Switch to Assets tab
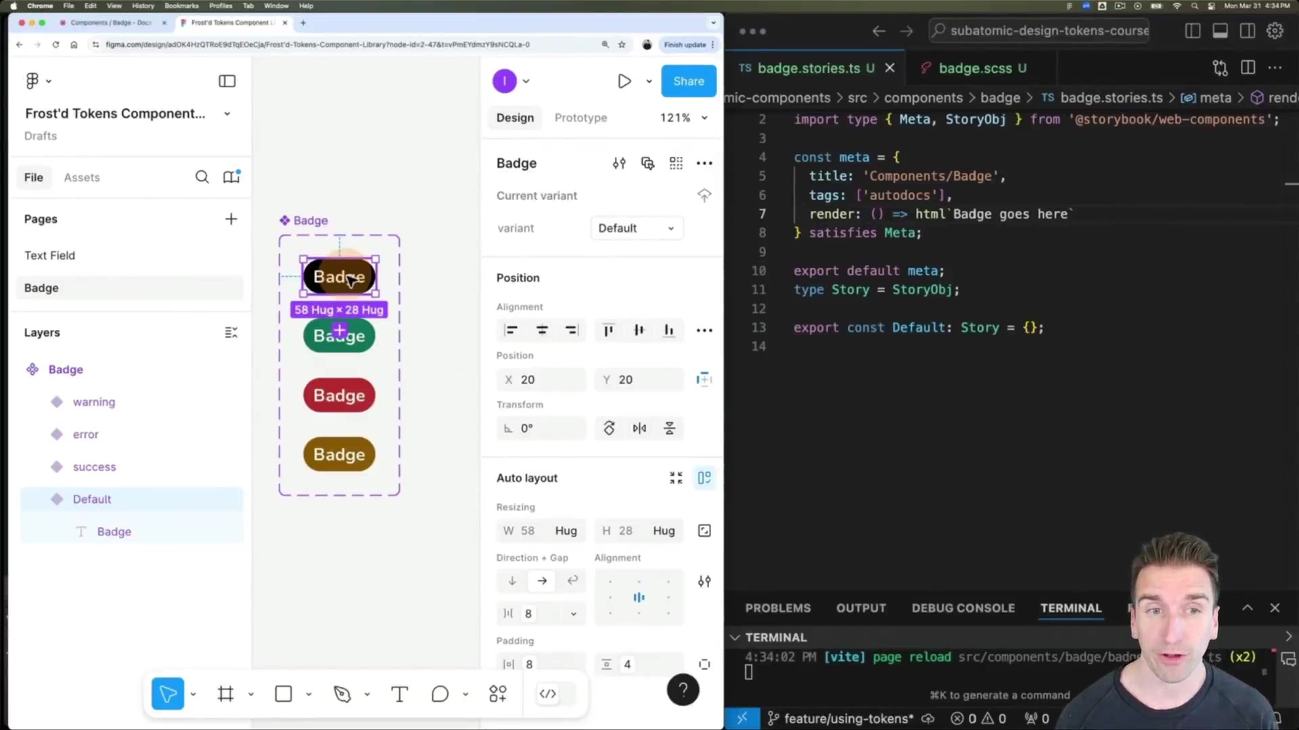 [x=82, y=177]
